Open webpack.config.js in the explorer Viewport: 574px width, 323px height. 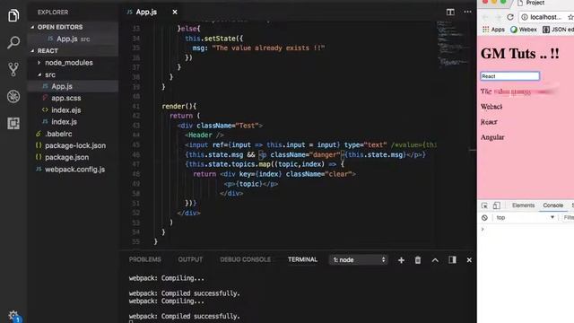74,170
